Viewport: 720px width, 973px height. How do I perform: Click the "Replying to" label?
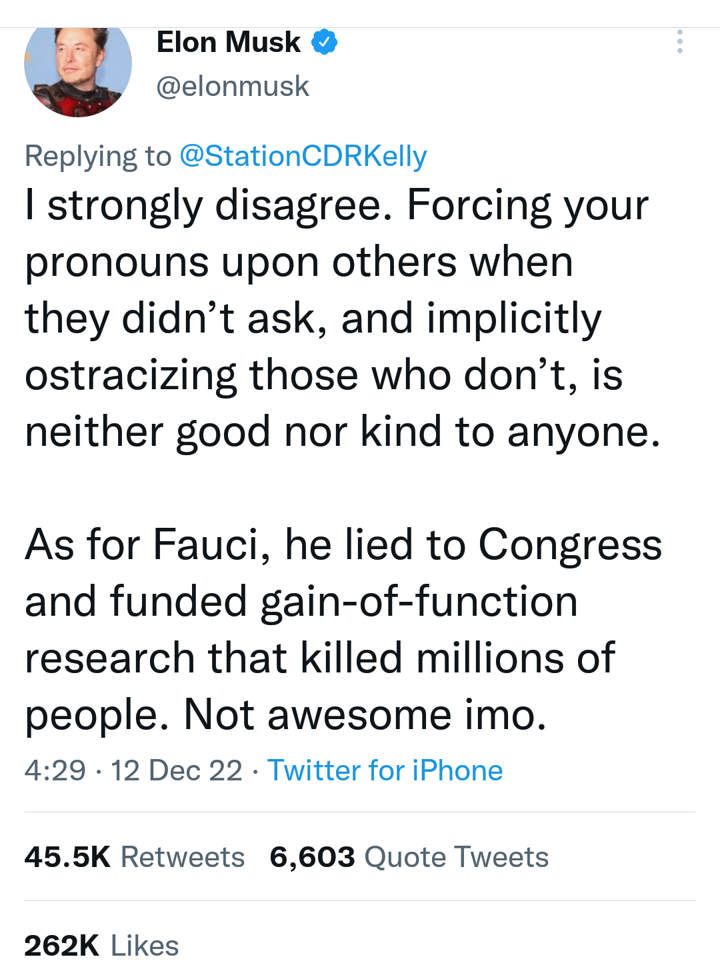point(97,156)
